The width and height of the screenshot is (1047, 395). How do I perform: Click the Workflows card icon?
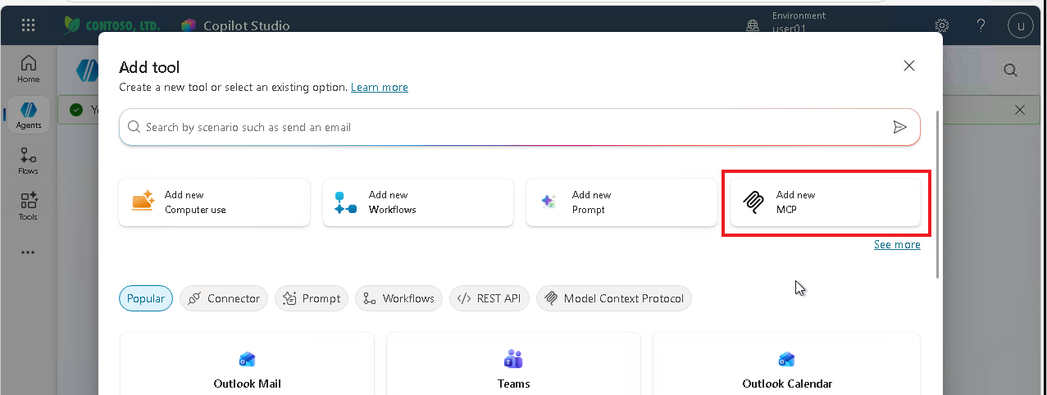(x=345, y=202)
